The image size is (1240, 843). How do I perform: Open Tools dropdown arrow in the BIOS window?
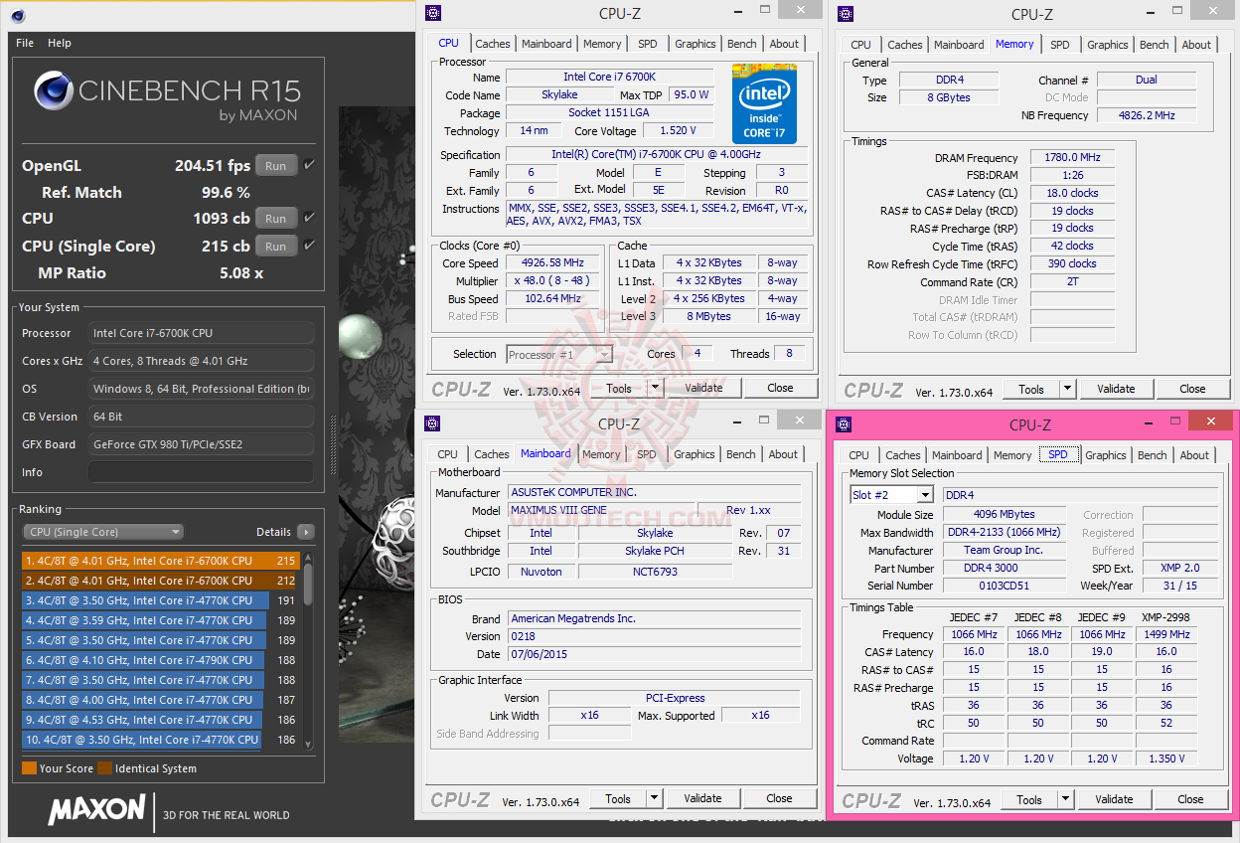(654, 798)
